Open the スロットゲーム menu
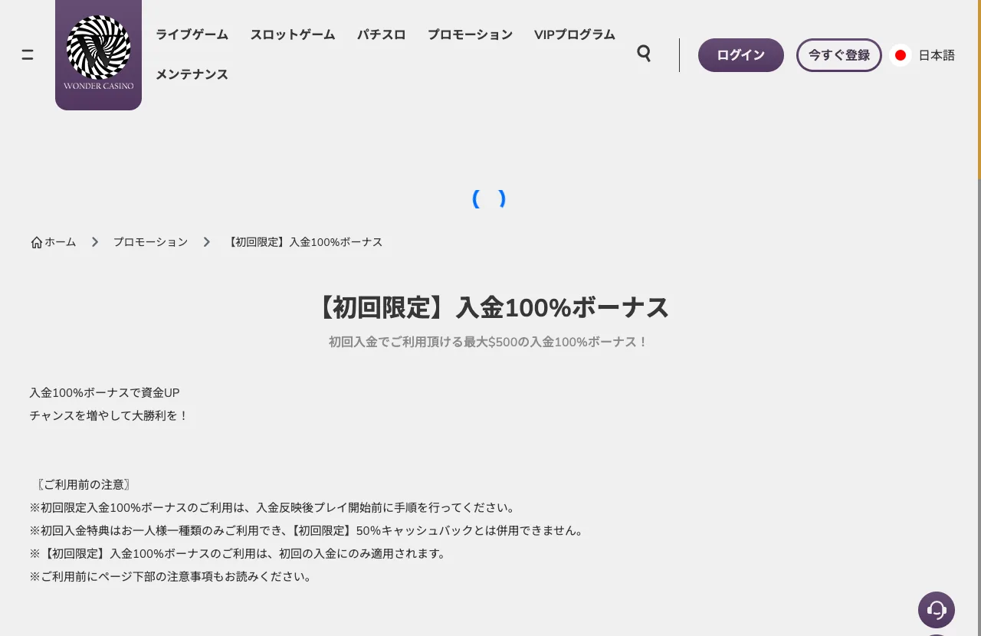 pos(293,34)
